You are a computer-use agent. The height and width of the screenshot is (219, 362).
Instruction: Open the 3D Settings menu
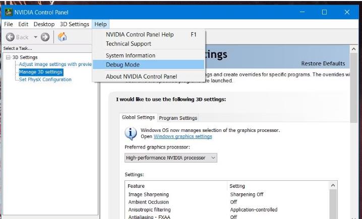[x=74, y=24]
